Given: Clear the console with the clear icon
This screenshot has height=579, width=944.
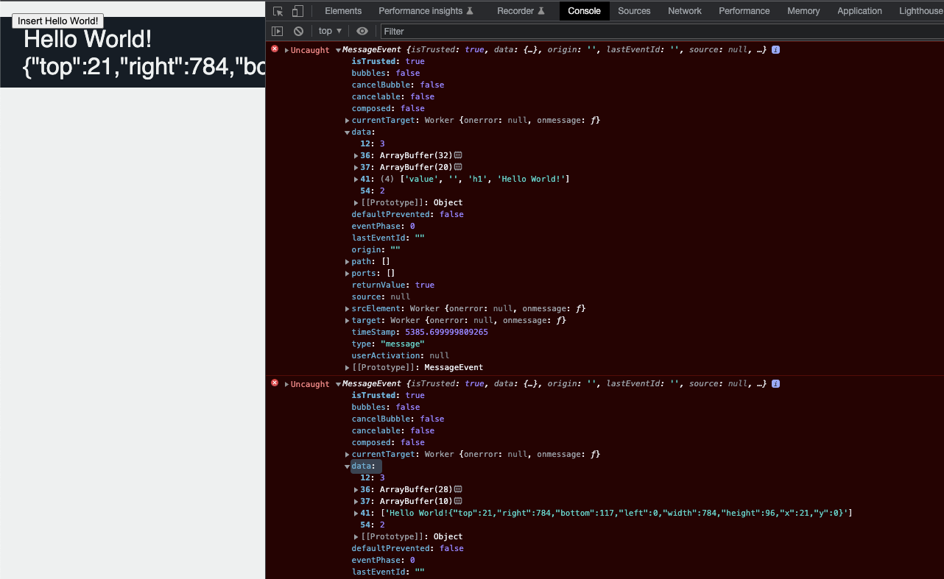Looking at the screenshot, I should pyautogui.click(x=298, y=31).
